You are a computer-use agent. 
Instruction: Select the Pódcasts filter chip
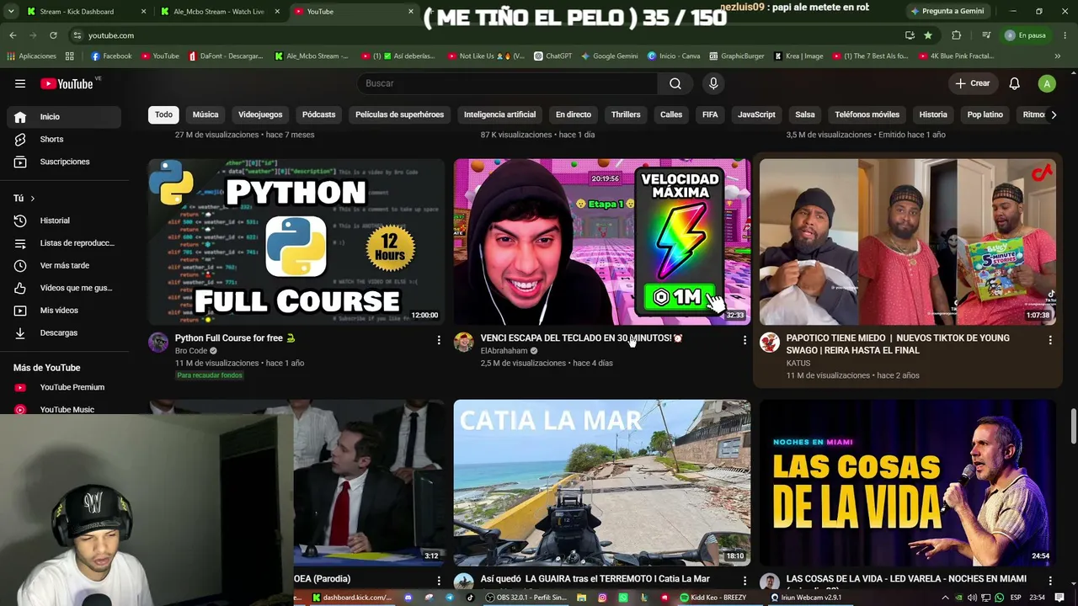pos(318,114)
